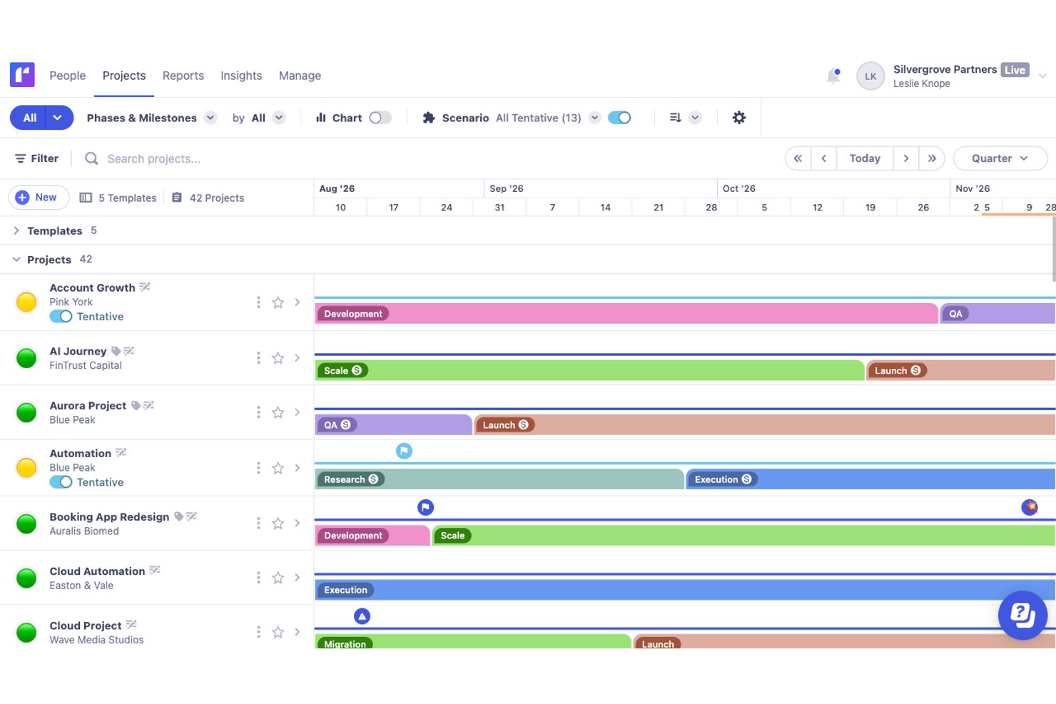Click the Aurora Project Launch phase
The height and width of the screenshot is (704, 1056).
point(765,425)
